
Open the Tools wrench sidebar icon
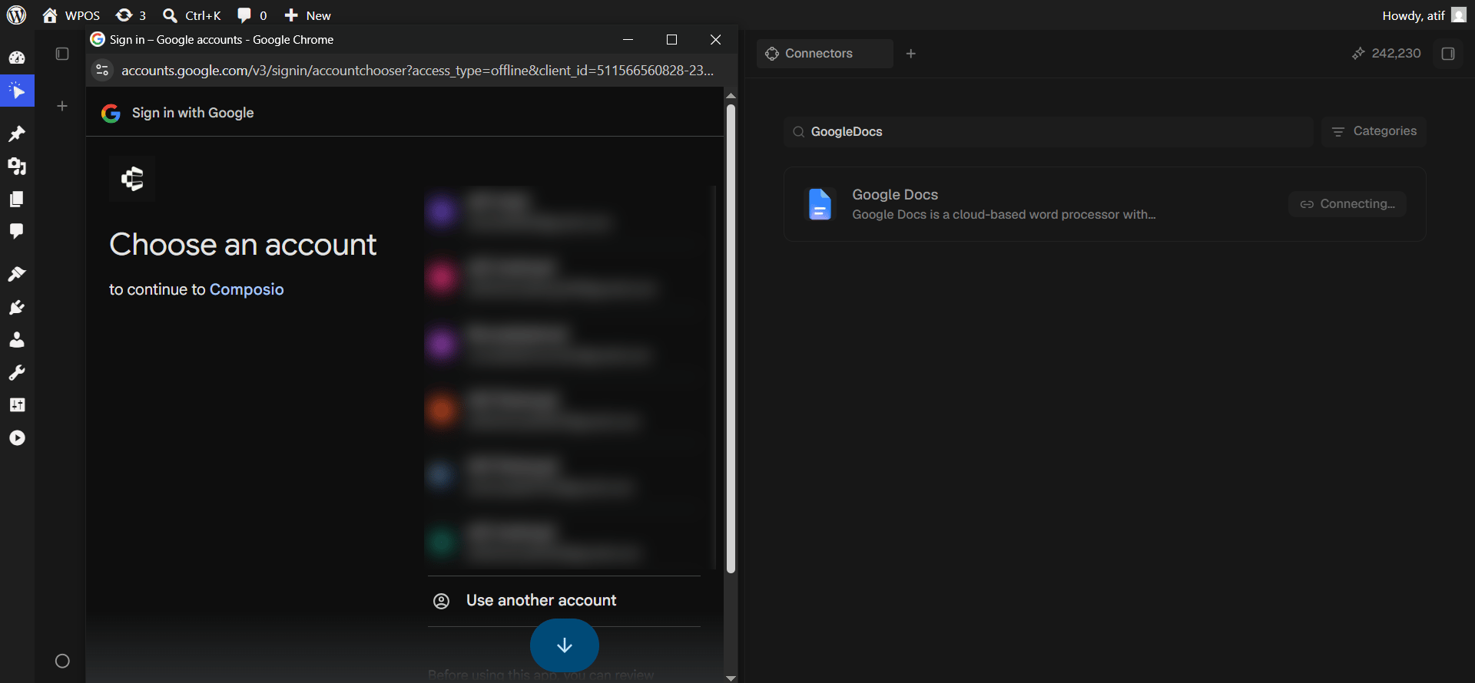(x=17, y=372)
